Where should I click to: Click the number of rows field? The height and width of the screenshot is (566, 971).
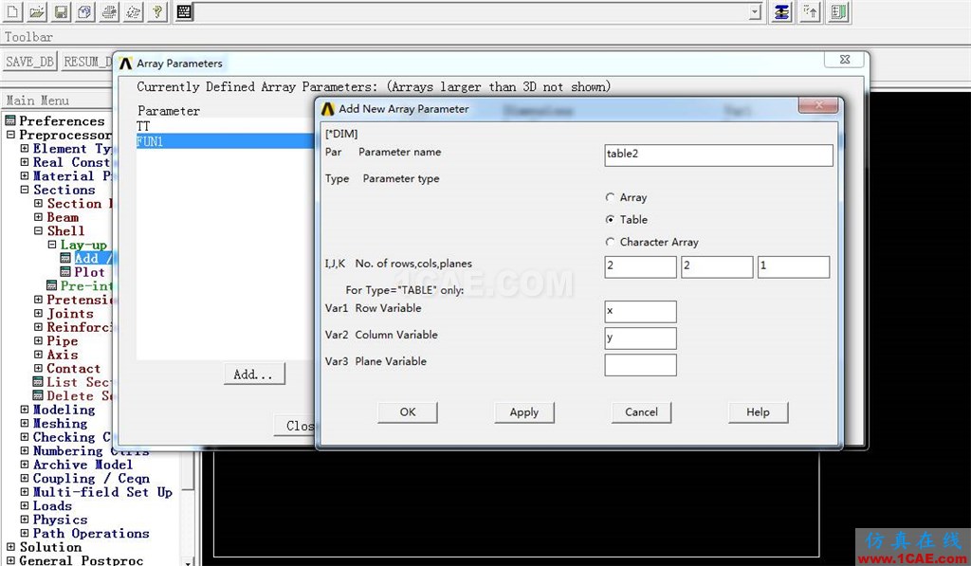tap(640, 267)
